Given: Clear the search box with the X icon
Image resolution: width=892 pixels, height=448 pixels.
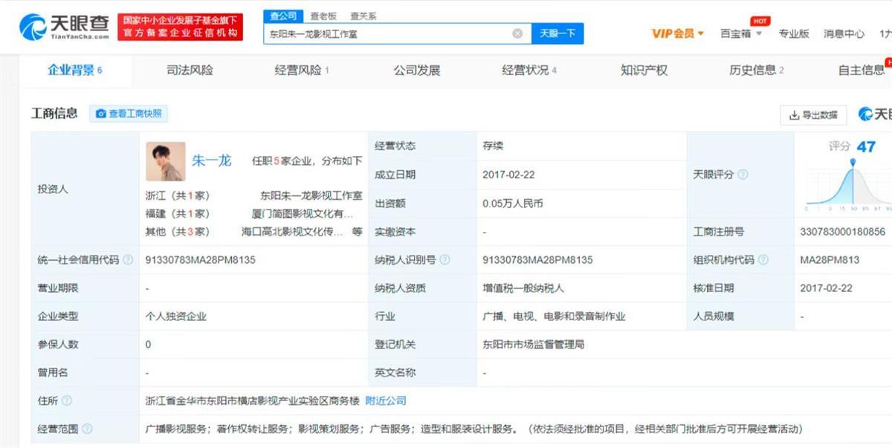Looking at the screenshot, I should click(517, 33).
